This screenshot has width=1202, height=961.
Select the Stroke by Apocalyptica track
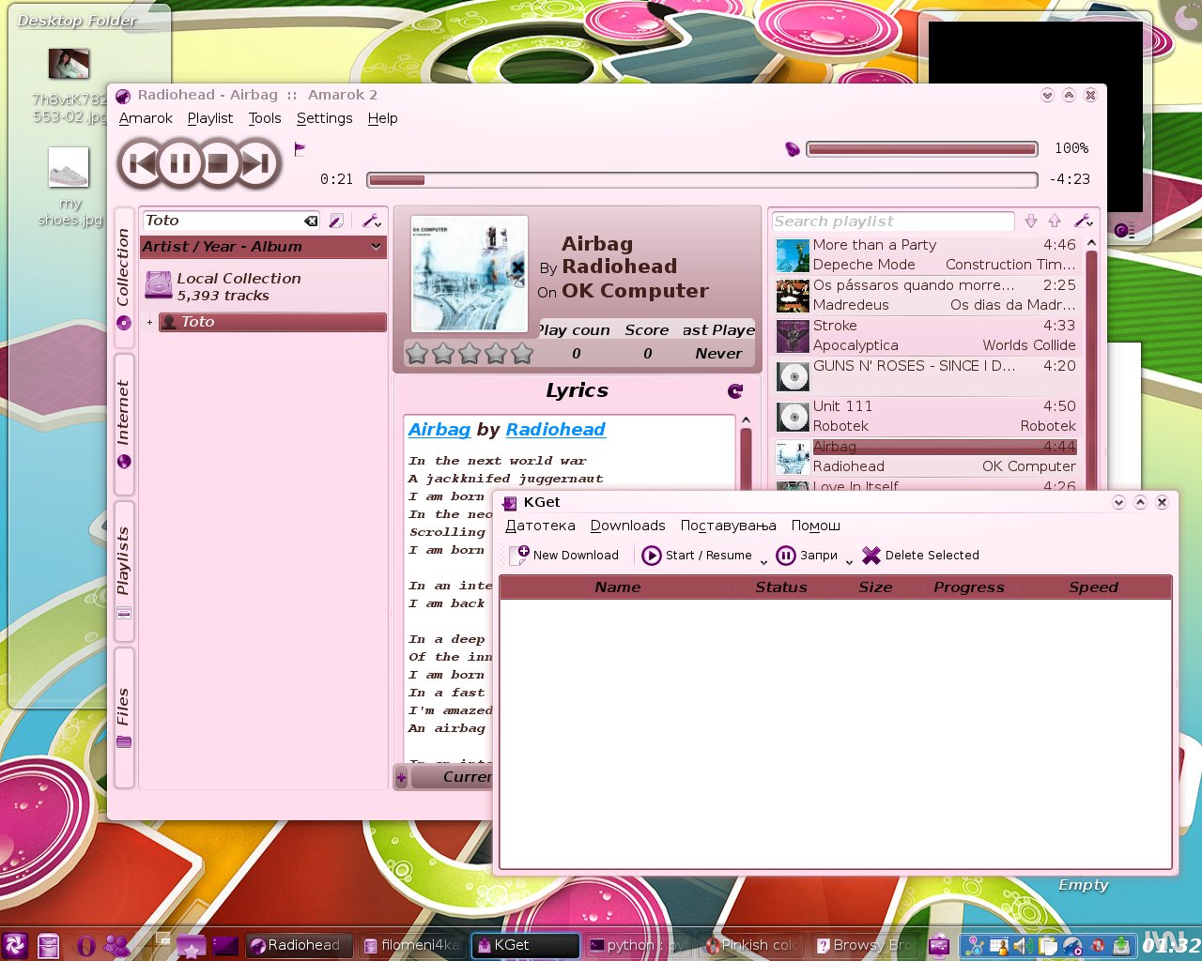(925, 336)
